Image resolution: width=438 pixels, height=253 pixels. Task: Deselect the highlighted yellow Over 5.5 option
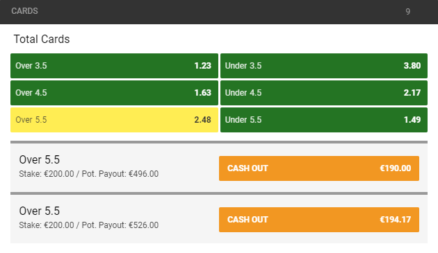114,120
